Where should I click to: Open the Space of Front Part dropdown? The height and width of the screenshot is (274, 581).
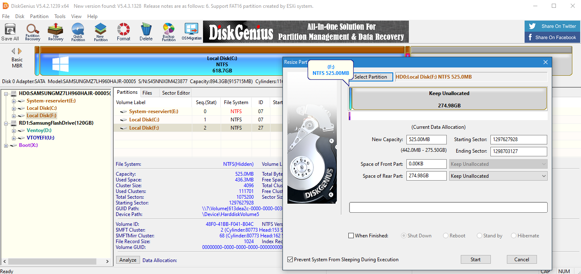click(498, 164)
